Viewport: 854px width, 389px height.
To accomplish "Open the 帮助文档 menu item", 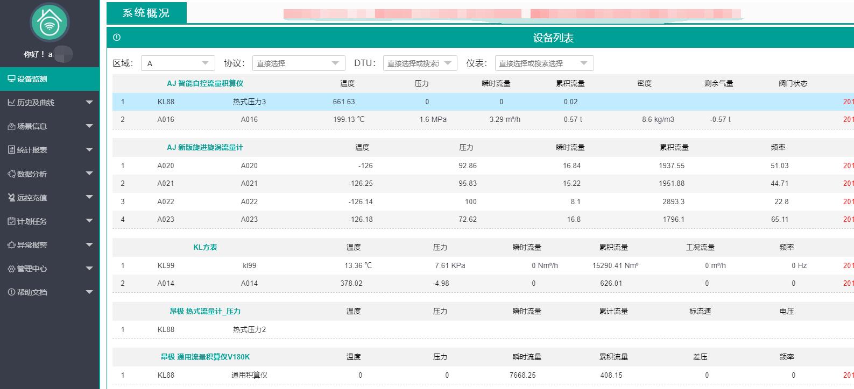I will [32, 292].
